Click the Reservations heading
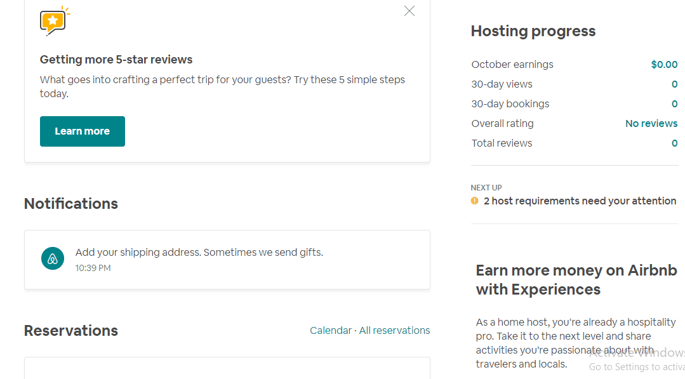This screenshot has width=685, height=379. (70, 331)
